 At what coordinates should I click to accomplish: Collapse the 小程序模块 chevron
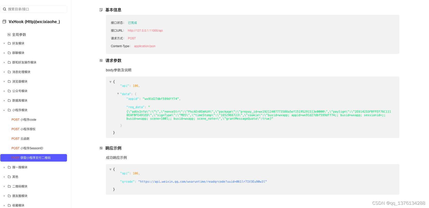pos(4,110)
